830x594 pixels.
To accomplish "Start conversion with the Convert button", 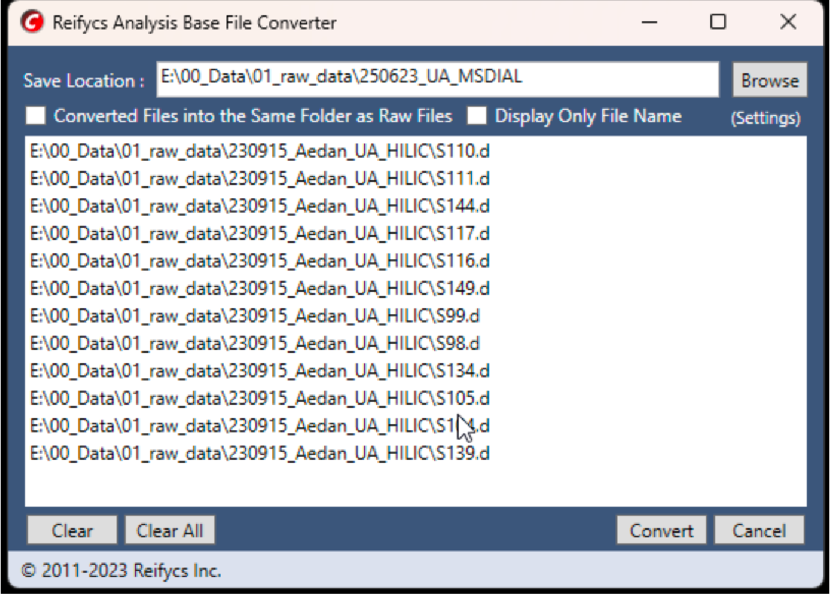I will (661, 530).
